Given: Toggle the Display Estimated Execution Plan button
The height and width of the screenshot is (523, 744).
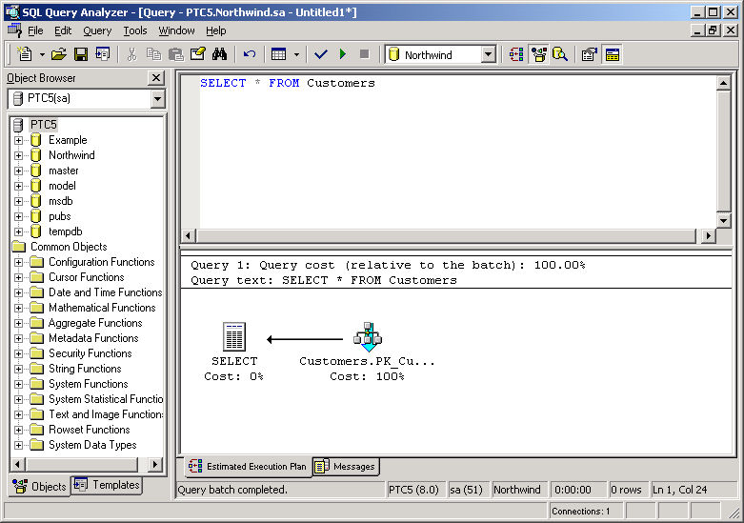Looking at the screenshot, I should click(516, 54).
